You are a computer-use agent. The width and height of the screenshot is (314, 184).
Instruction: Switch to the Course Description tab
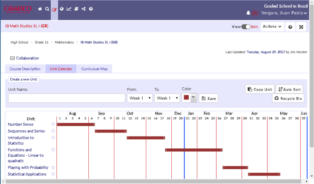25,69
